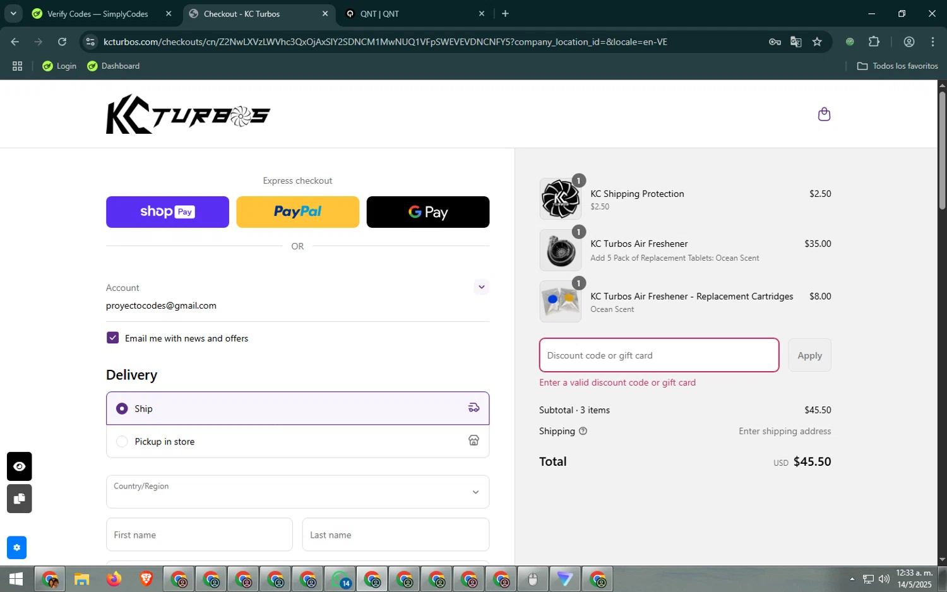Image resolution: width=947 pixels, height=592 pixels.
Task: Click the Last name field
Action: [396, 535]
